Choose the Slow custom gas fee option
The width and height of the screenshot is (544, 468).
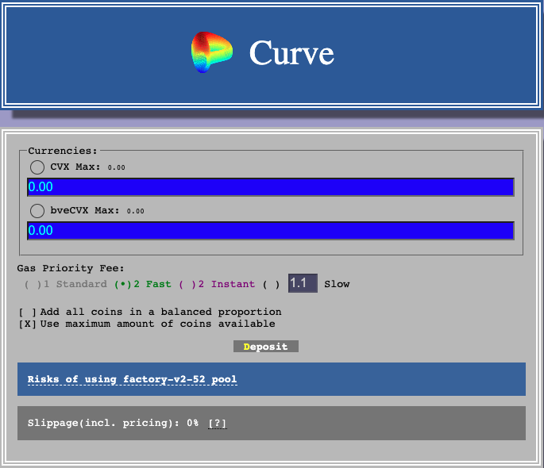[272, 285]
